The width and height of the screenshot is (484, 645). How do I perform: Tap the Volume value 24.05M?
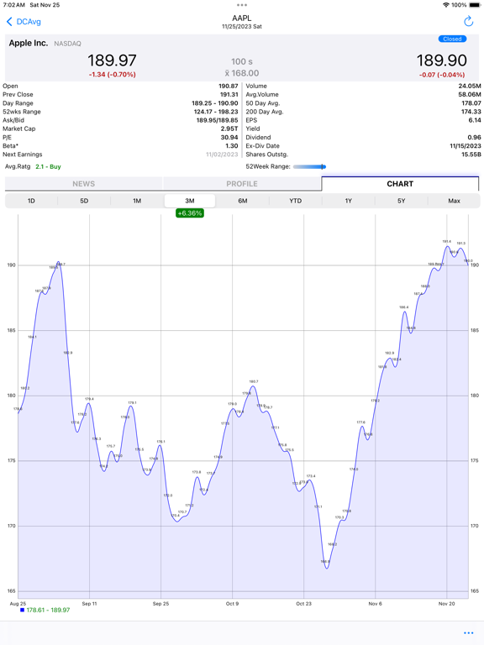click(x=470, y=86)
